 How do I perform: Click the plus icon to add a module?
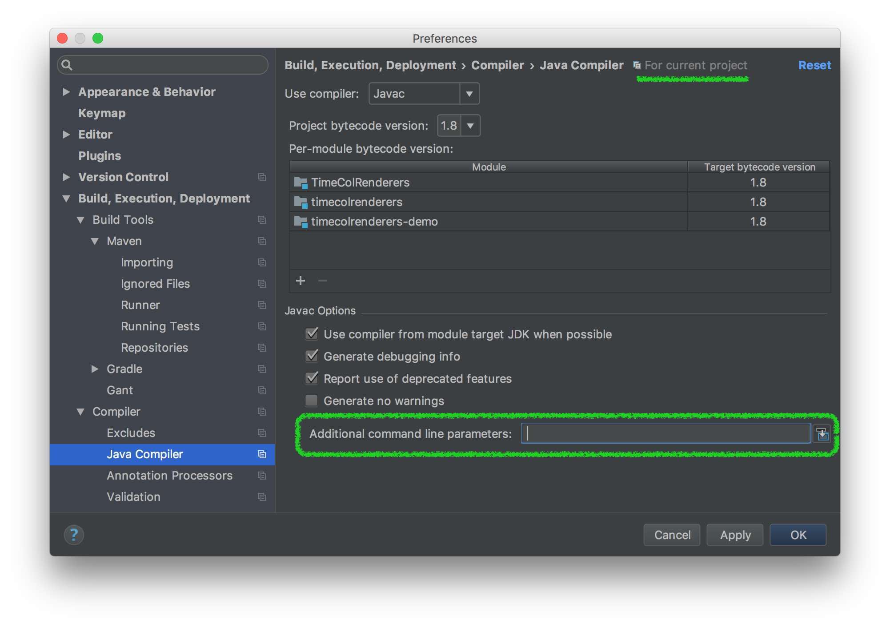click(301, 281)
